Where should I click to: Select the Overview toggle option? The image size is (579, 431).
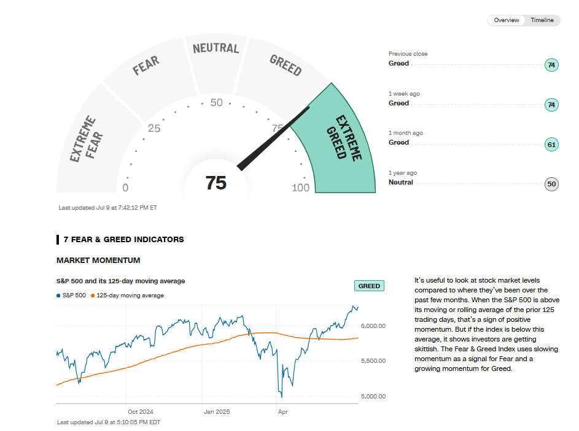coord(507,20)
